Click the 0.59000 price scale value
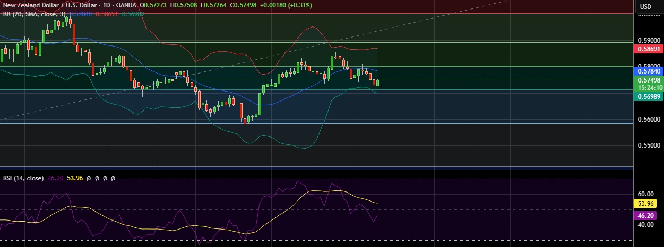Screen dimensions: 664x247 coord(648,40)
